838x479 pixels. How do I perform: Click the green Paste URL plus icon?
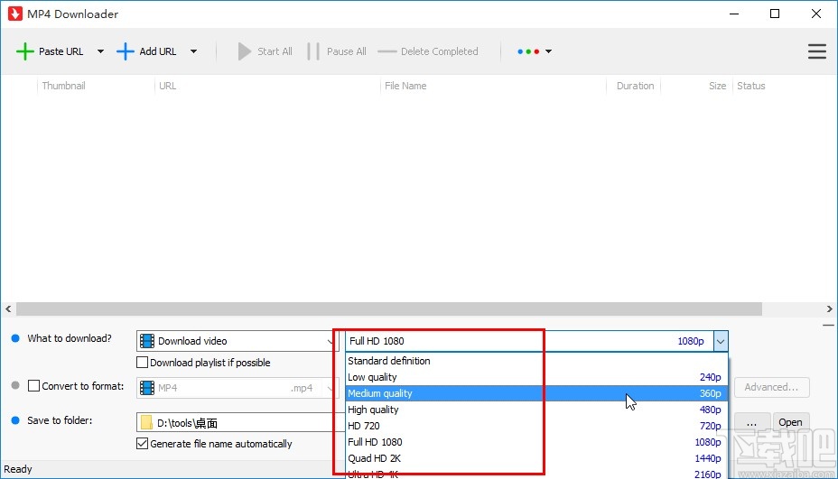point(24,51)
